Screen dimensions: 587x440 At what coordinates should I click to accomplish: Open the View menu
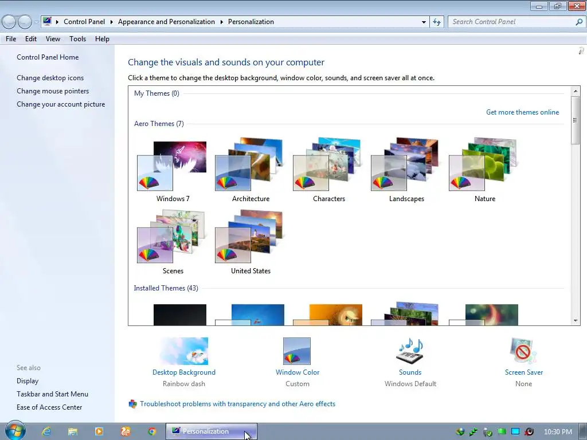[x=53, y=39]
